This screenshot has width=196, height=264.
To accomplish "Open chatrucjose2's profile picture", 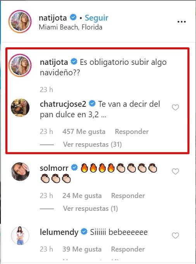I will tap(20, 108).
